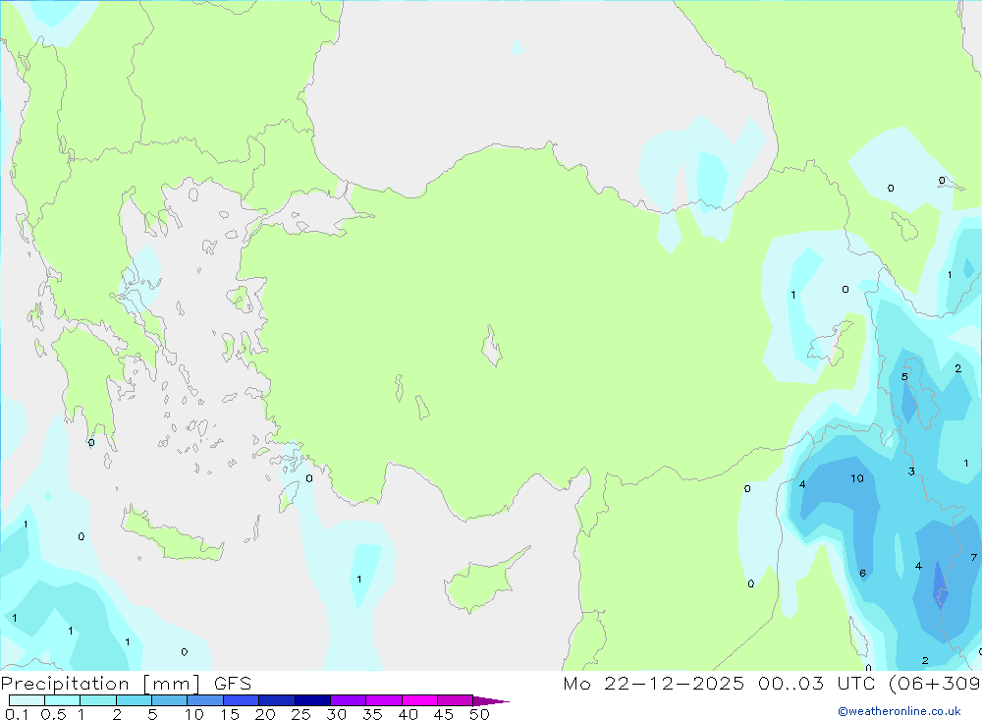Click the 0.1–0.5 mm palest legend swatch
The width and height of the screenshot is (982, 720).
pos(27,700)
